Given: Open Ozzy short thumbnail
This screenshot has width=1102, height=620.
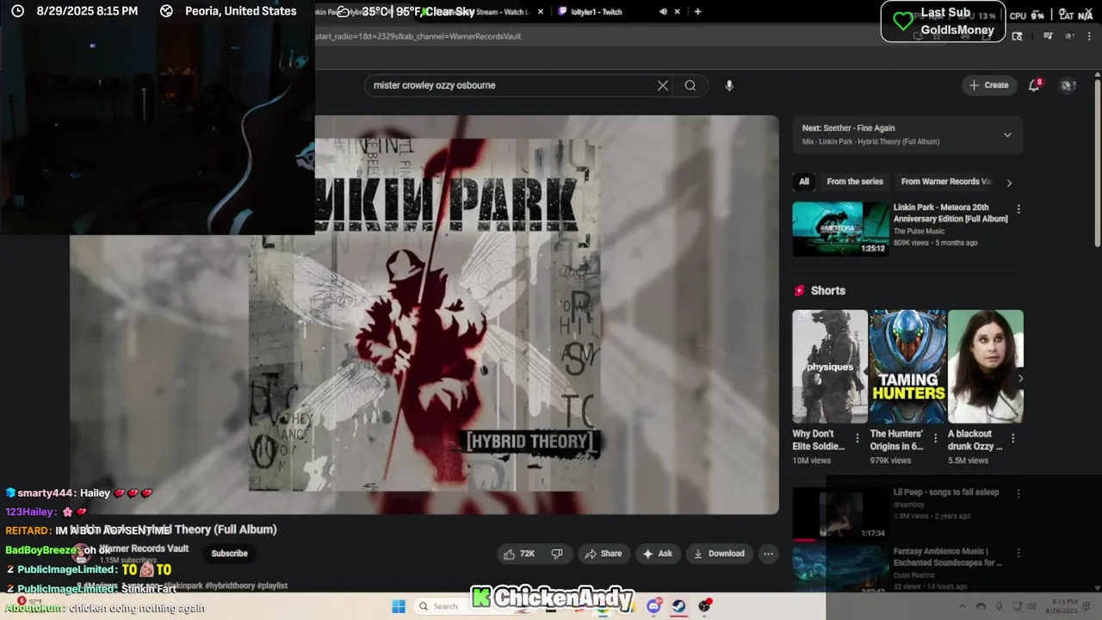Looking at the screenshot, I should pos(986,366).
